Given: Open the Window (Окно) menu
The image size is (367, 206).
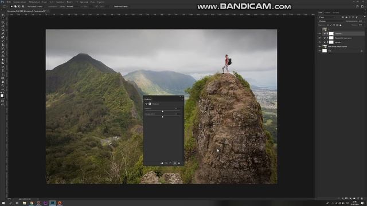Looking at the screenshot, I should coord(92,2).
